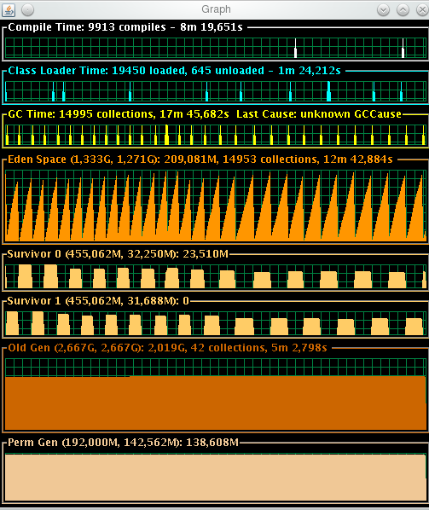Click the Class Loader Time header label

(x=174, y=71)
